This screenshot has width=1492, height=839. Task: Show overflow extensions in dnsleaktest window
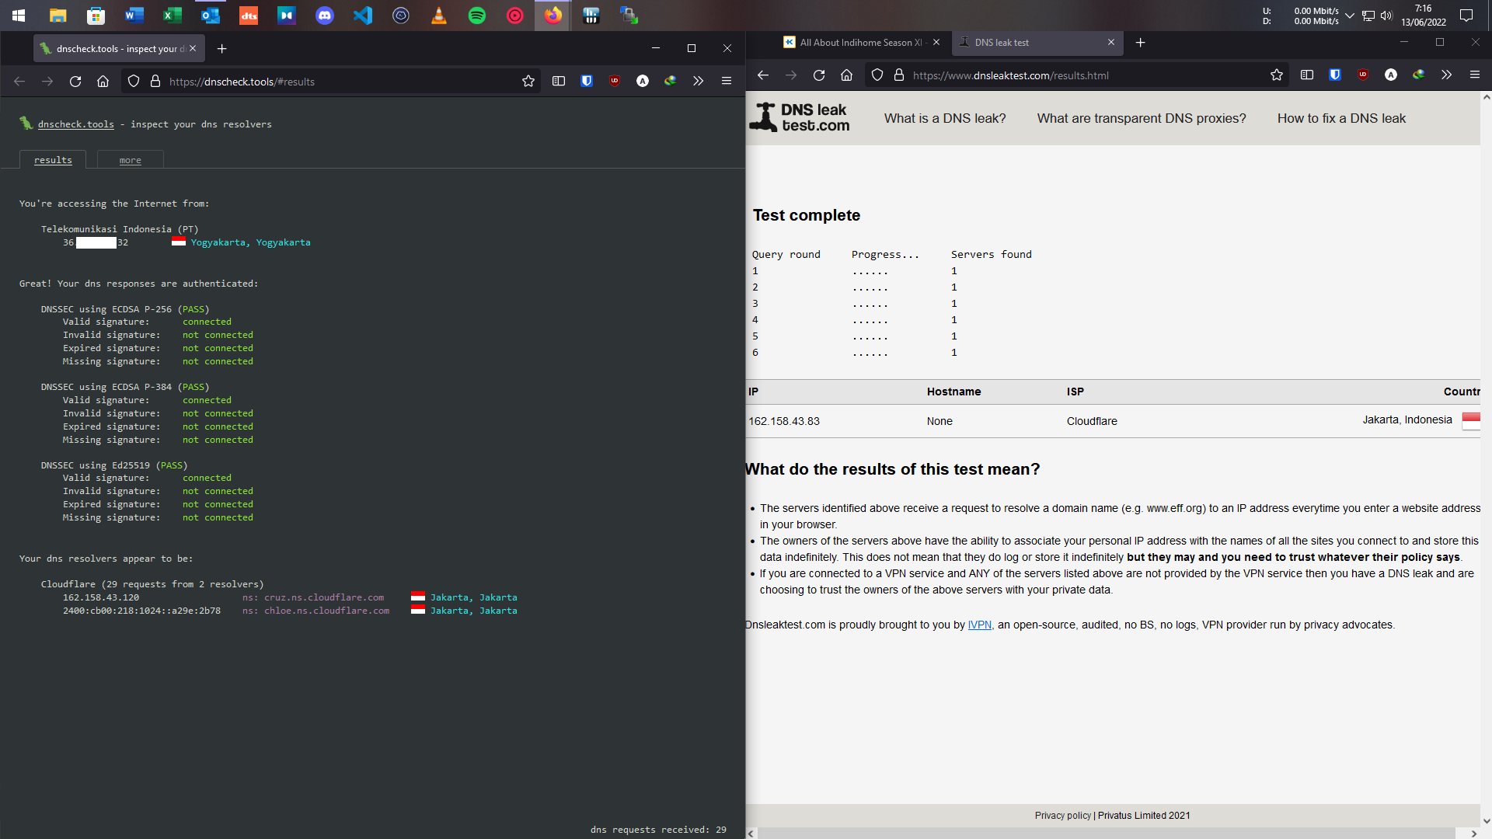tap(1446, 75)
